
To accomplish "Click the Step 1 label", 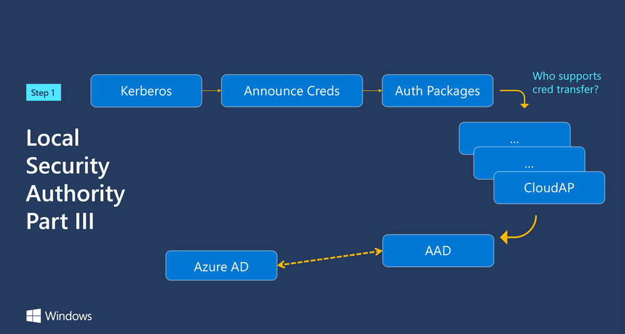I will click(43, 93).
